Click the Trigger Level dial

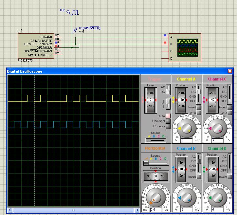(151, 99)
